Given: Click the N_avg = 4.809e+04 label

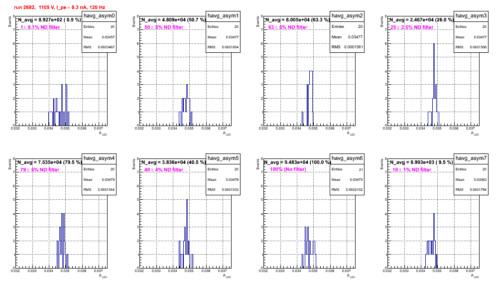Looking at the screenshot, I should click(173, 19).
